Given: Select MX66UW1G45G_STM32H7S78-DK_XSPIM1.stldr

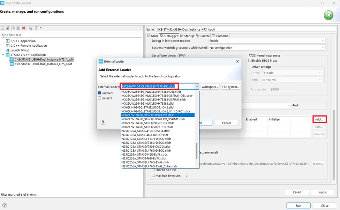Looking at the screenshot, I should 158,119.
